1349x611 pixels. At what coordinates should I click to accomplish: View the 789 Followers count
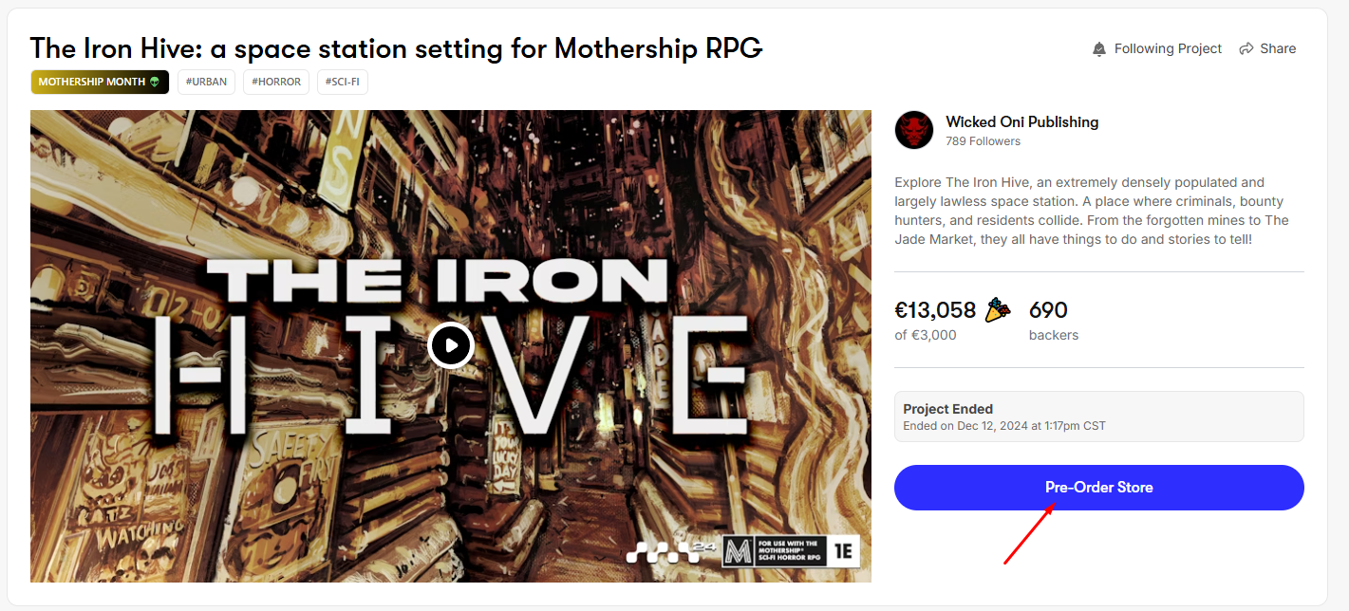pos(983,141)
